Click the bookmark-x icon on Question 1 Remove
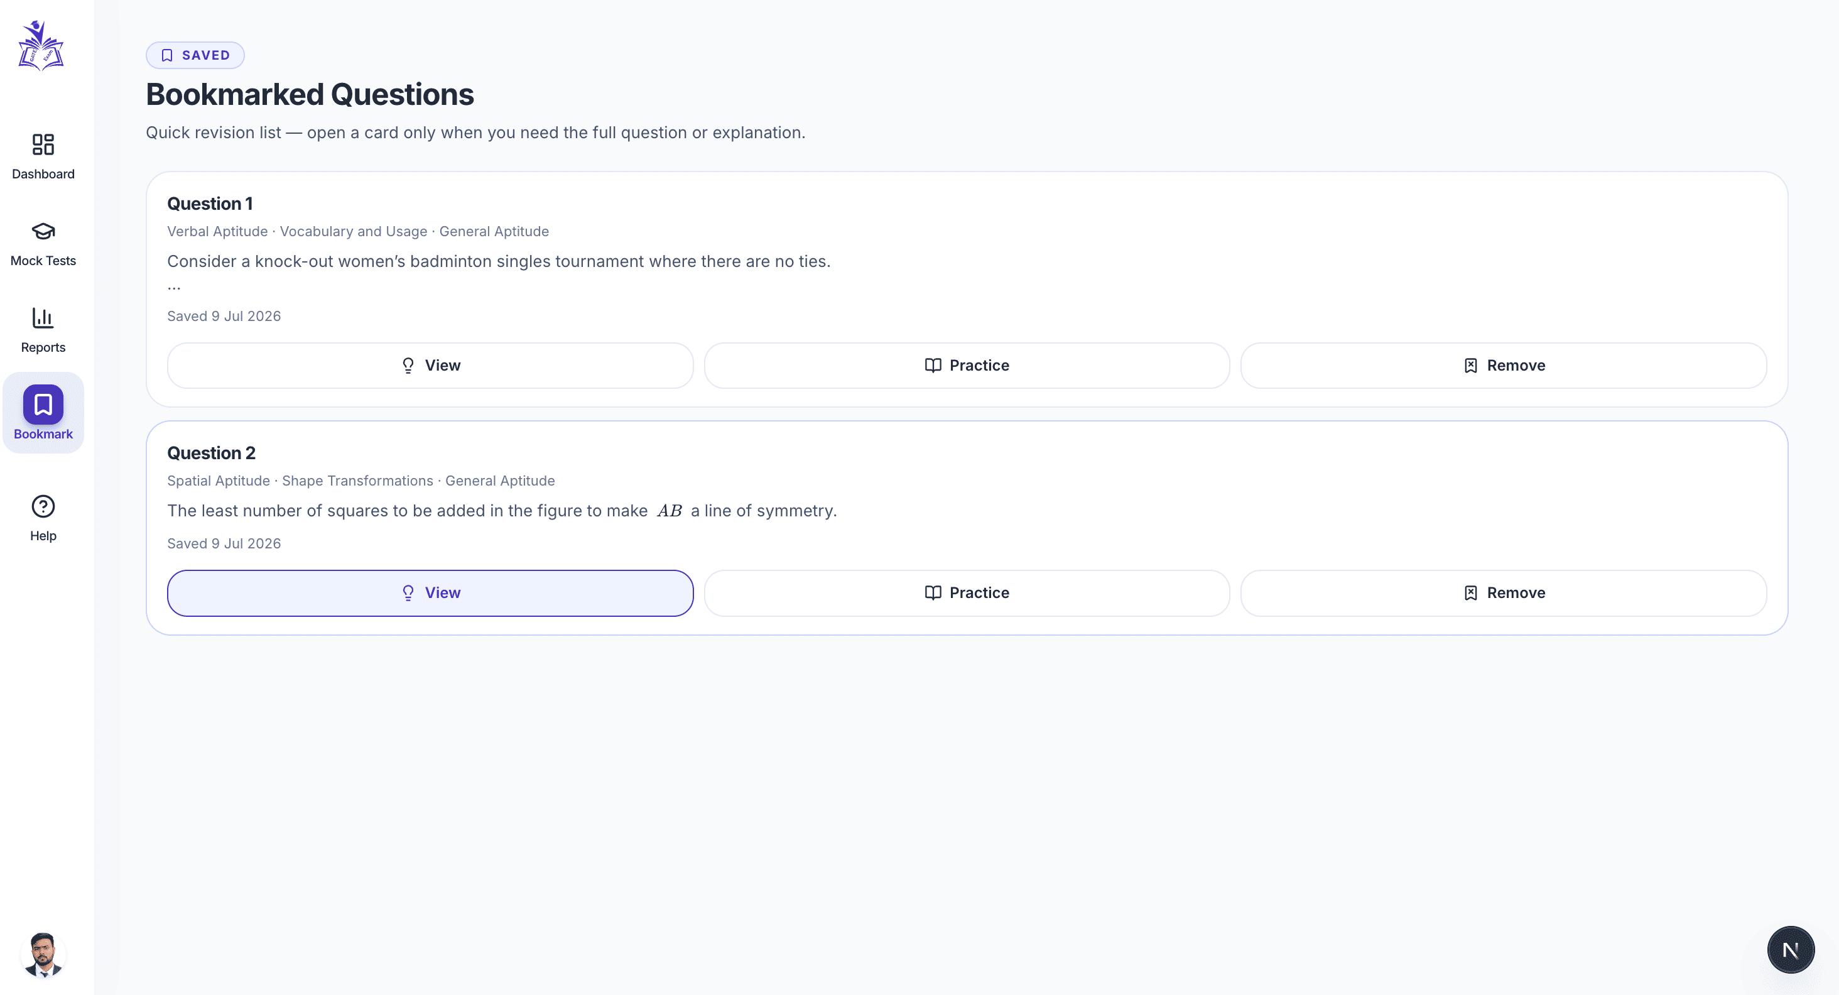The height and width of the screenshot is (995, 1839). coord(1470,366)
